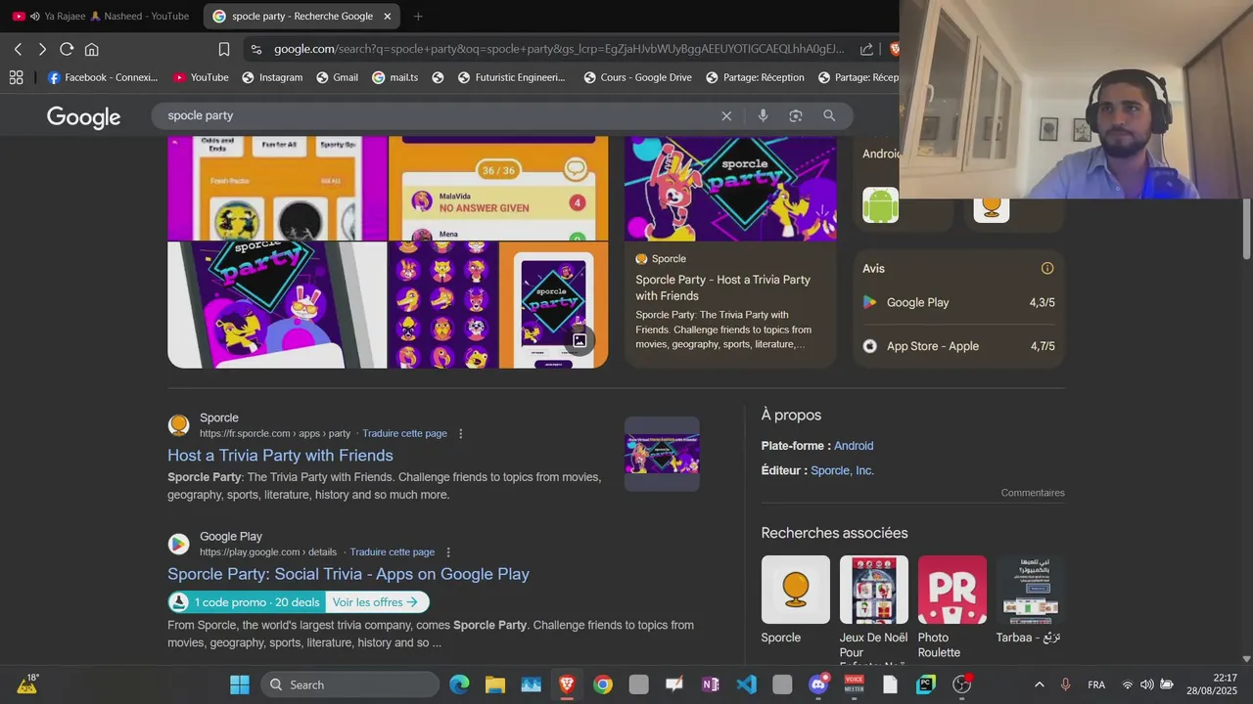Clear the Google search box
The image size is (1253, 704).
pyautogui.click(x=726, y=115)
